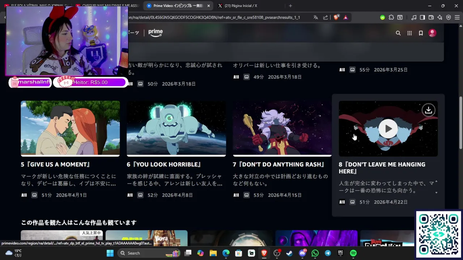Click the date 2026年4月22日
The image size is (463, 260).
[x=391, y=202]
